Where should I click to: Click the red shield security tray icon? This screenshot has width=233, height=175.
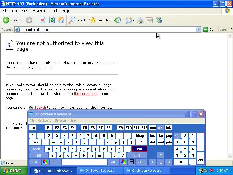pyautogui.click(x=211, y=171)
